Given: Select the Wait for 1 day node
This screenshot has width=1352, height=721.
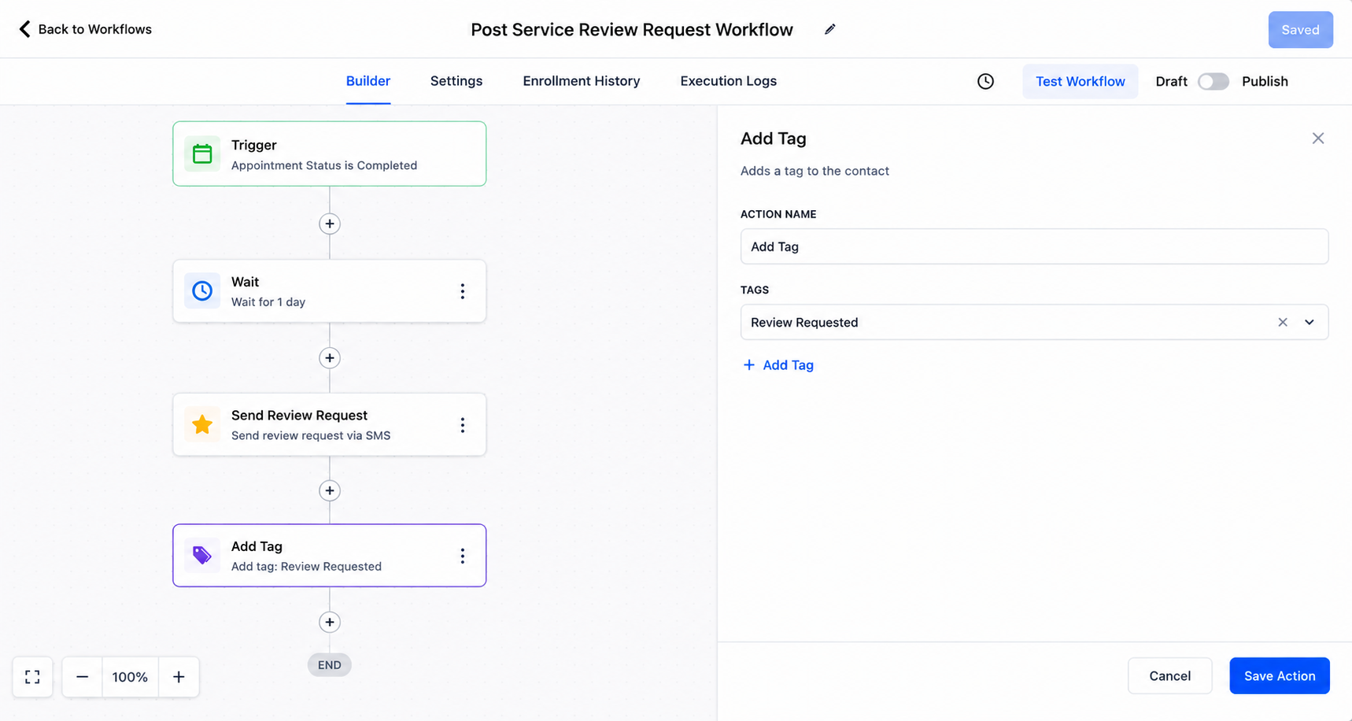Looking at the screenshot, I should (330, 291).
